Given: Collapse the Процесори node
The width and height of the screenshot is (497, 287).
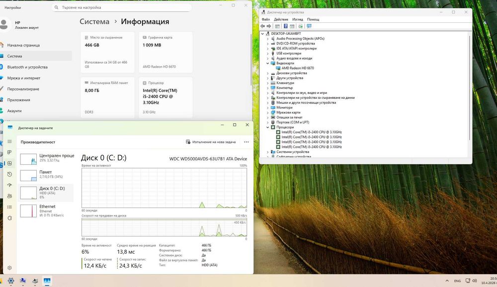Looking at the screenshot, I should point(267,127).
